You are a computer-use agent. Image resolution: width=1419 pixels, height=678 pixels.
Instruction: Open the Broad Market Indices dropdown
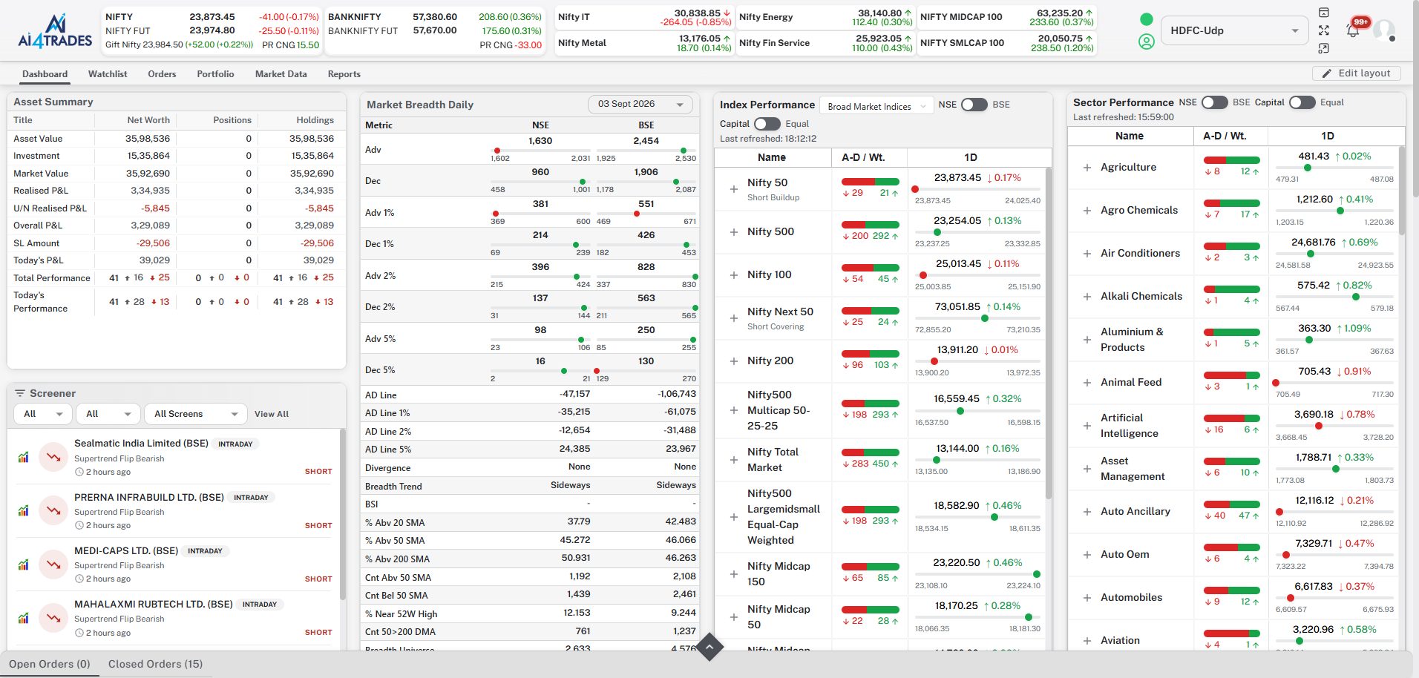pyautogui.click(x=876, y=106)
